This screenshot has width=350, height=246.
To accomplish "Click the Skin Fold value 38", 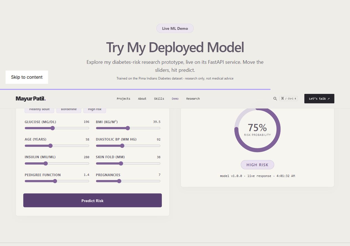I will click(x=159, y=157).
